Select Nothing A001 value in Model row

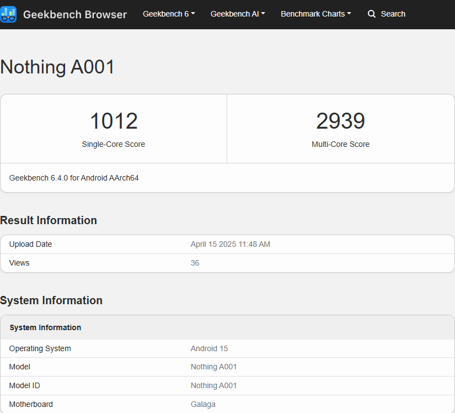213,367
